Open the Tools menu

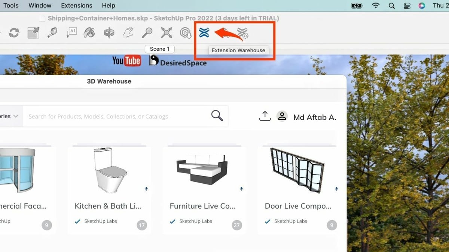[x=11, y=6]
